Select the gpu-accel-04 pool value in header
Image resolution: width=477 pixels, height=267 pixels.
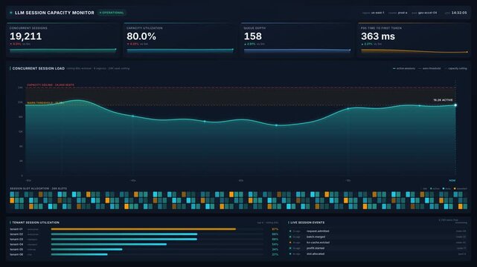(x=427, y=13)
